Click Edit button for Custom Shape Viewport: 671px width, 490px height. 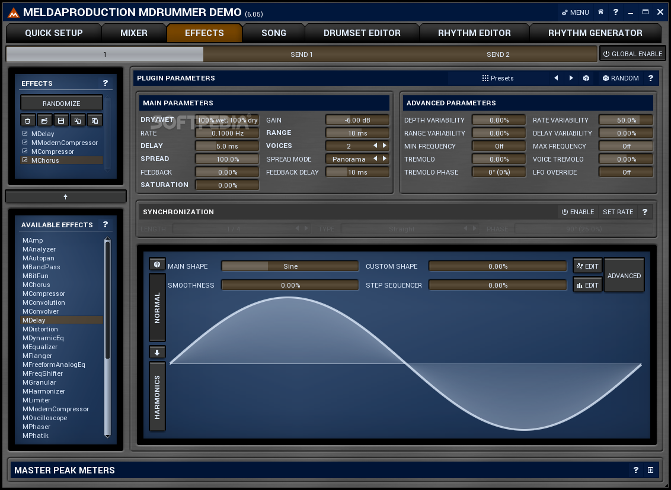(x=587, y=266)
